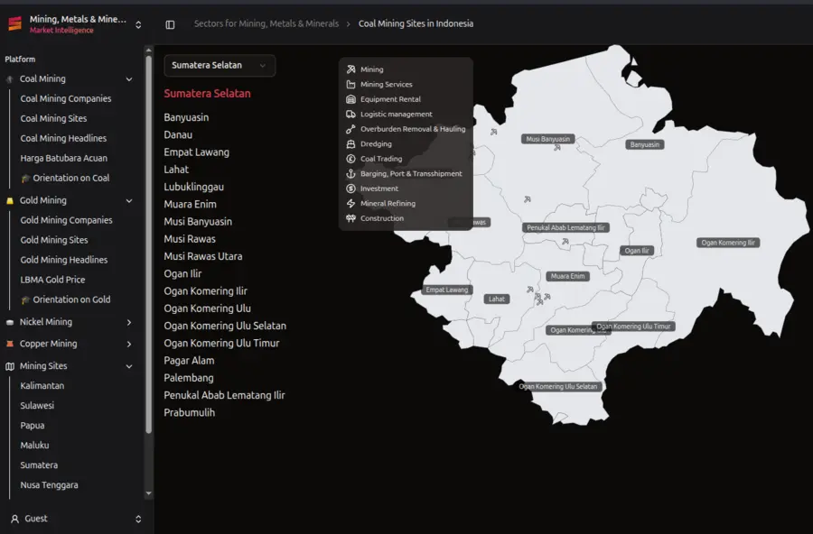The image size is (813, 534).
Task: Click the Sectors for Mining, Metals & Minerals breadcrumb
Action: coord(266,23)
